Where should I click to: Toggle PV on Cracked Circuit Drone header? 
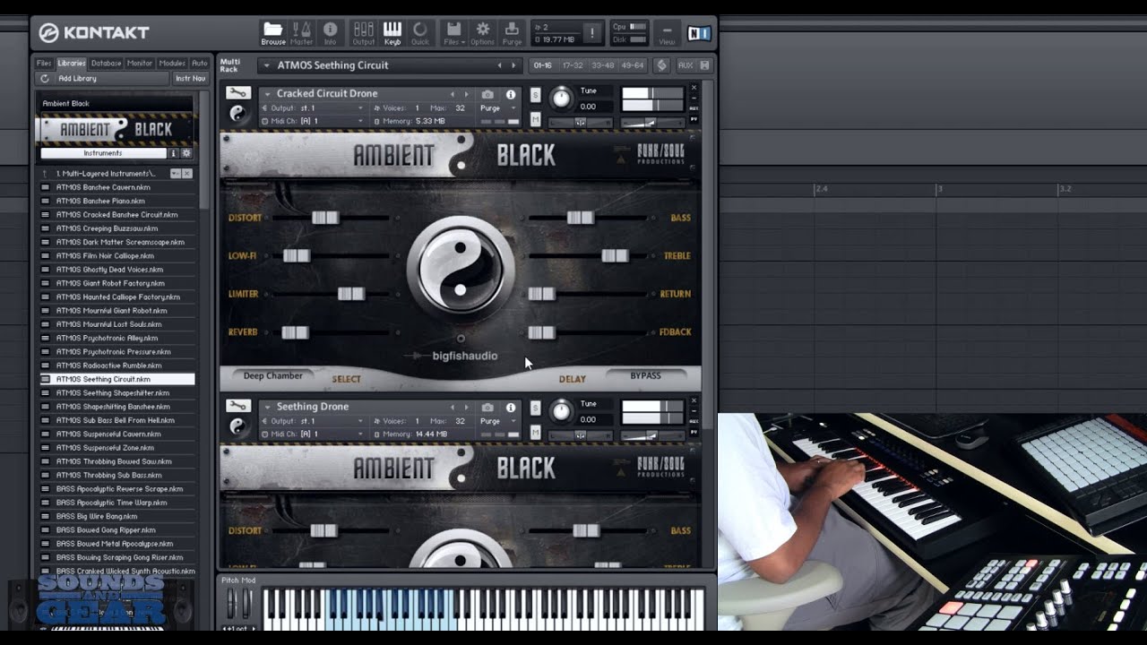694,119
